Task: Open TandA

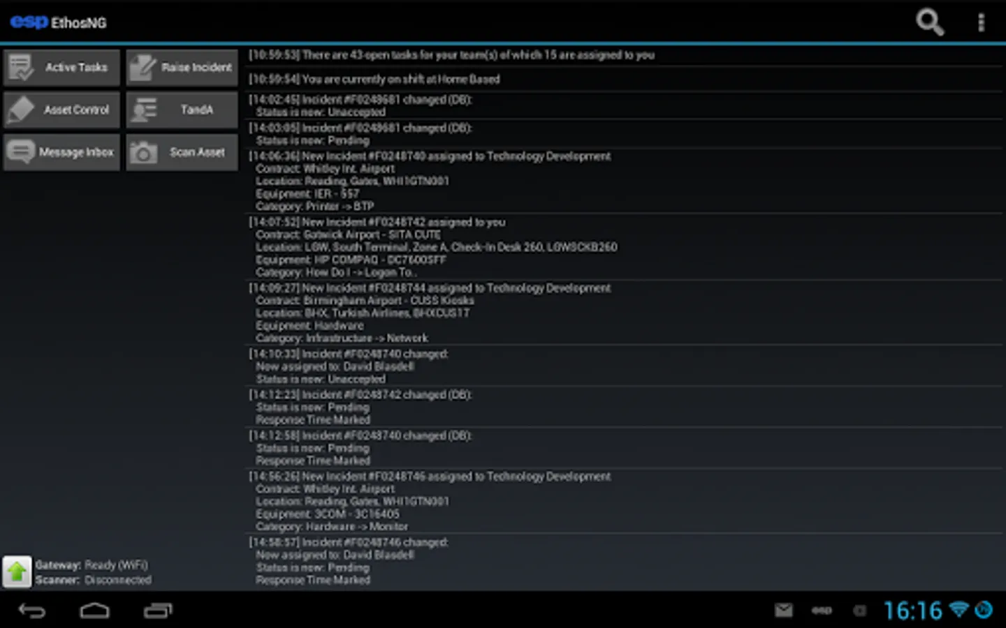Action: point(182,110)
